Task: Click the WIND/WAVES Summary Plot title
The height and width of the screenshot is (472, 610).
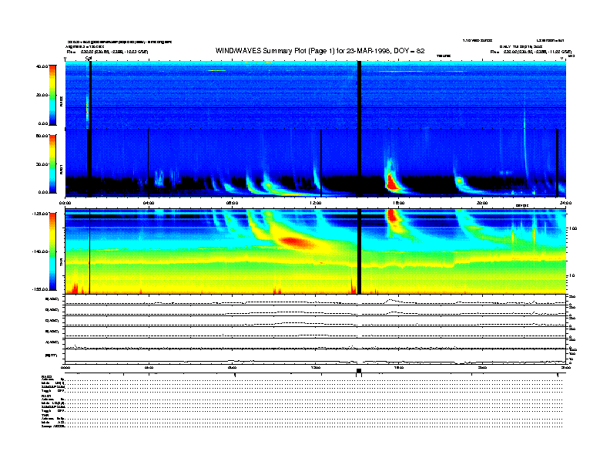Action: (320, 51)
